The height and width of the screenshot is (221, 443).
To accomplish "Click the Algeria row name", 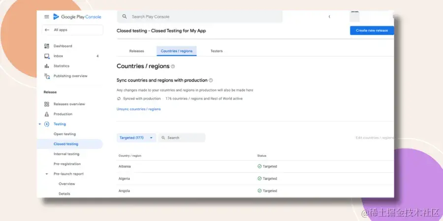I will point(125,179).
